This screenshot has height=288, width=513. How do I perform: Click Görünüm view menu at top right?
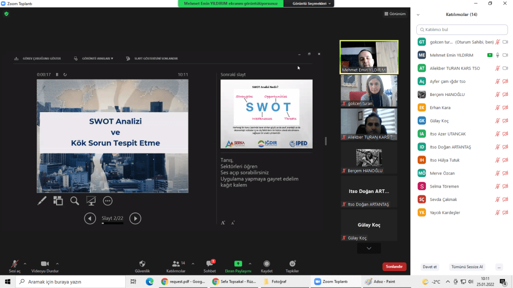click(x=395, y=13)
